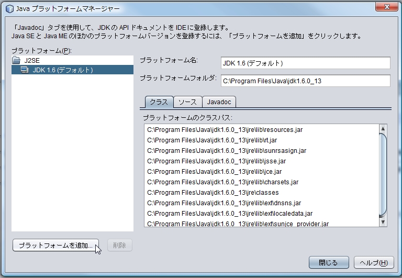Viewport: 402px width, 278px height.
Task: Open the Javadoc tab
Action: coord(219,102)
